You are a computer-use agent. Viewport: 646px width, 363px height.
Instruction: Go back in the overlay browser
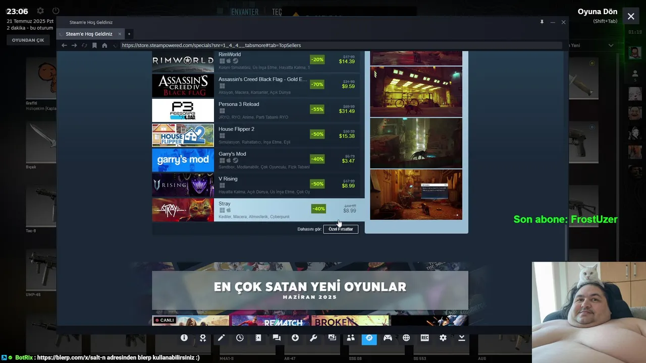[x=64, y=45]
